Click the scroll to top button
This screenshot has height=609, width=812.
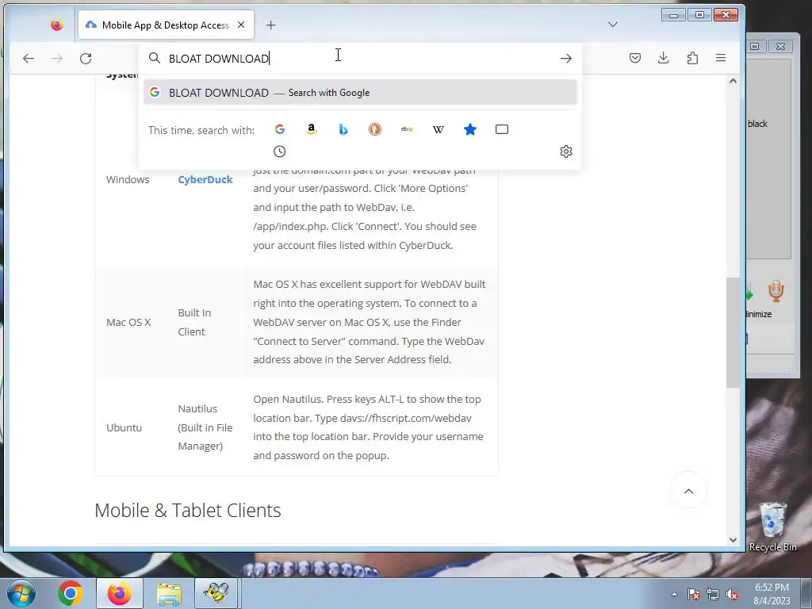689,491
